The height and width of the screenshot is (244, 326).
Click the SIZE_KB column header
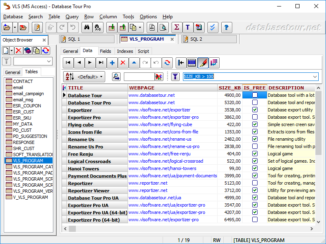pyautogui.click(x=230, y=88)
